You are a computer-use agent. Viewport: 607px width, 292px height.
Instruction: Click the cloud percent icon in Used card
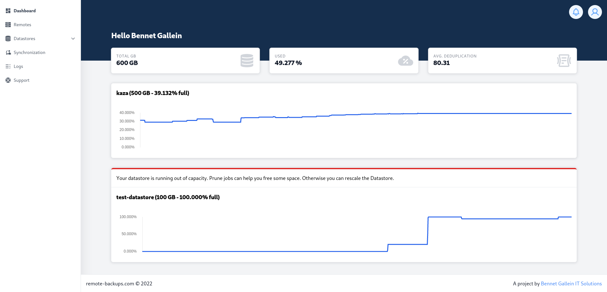point(405,61)
